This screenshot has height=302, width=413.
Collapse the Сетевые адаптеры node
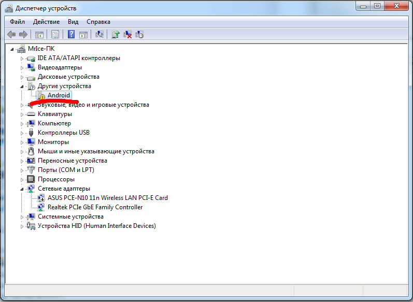[22, 189]
